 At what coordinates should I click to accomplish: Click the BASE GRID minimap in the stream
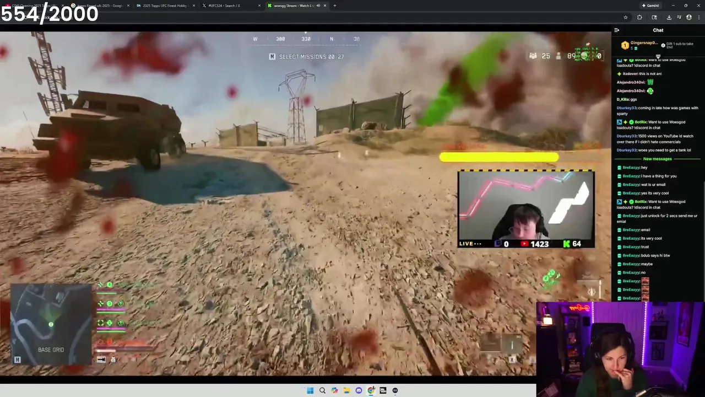(x=51, y=324)
